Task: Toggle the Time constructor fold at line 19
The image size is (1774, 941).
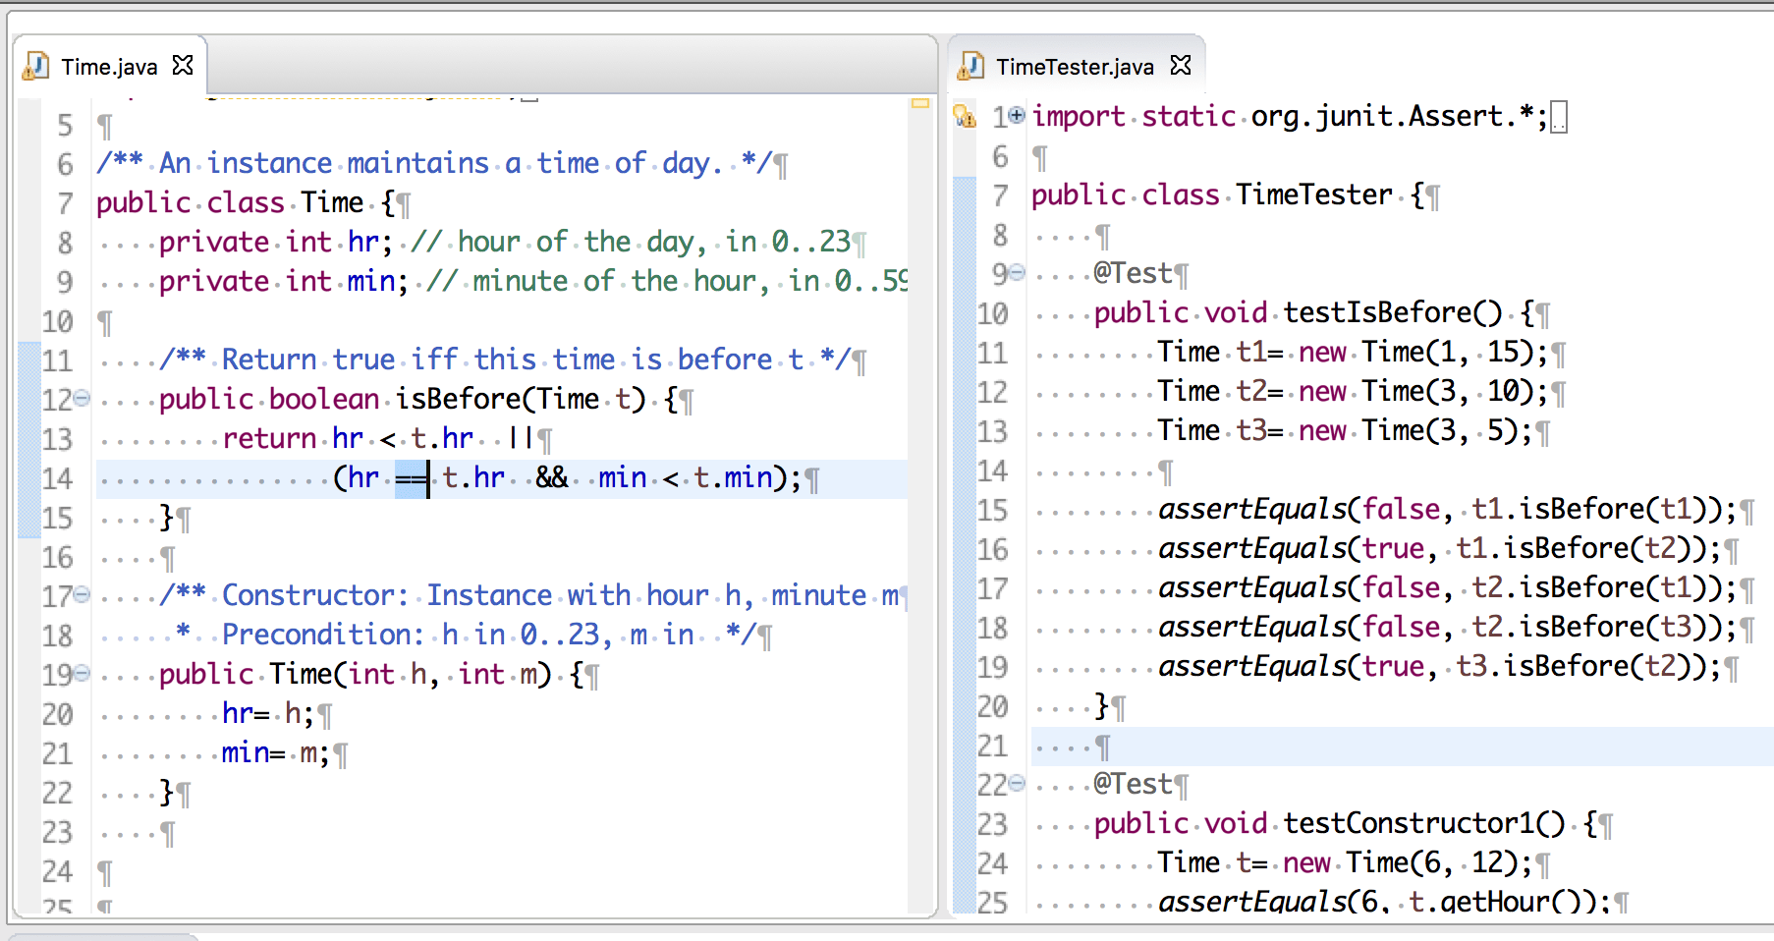Action: tap(81, 675)
